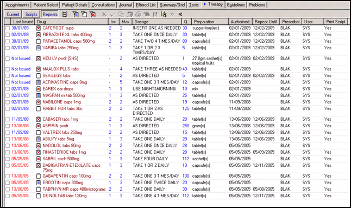
Task: Tick the checkbox for NABILONE caps 1mg
Action: tap(8, 102)
